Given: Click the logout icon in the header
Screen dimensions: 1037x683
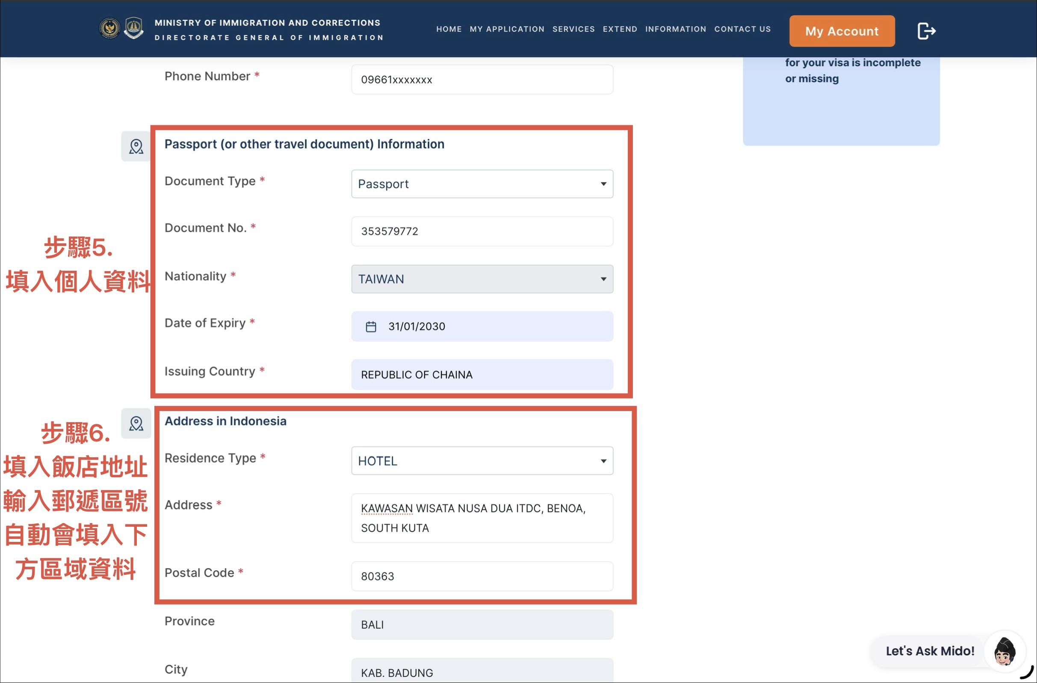Looking at the screenshot, I should click(926, 31).
